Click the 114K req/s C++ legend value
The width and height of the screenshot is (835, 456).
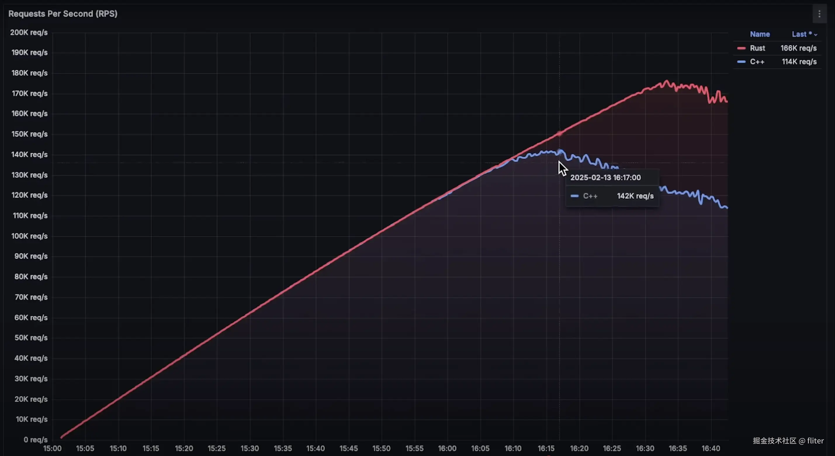799,62
